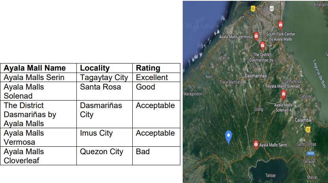328x183 pixels.
Task: Click the blue AH26 route badge
Action: point(311,153)
